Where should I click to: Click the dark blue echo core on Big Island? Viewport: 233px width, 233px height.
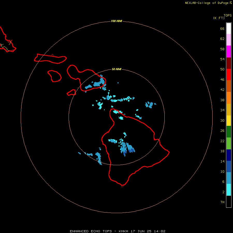tap(132, 151)
